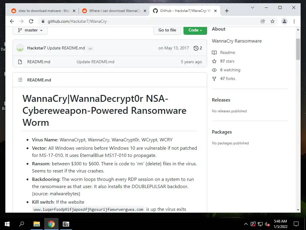The height and width of the screenshot is (230, 306).
Task: Click scrollbar up arrow
Action: [x=298, y=30]
